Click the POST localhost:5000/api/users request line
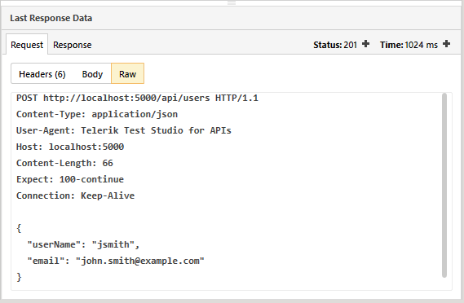This screenshot has height=303, width=464. [x=137, y=98]
